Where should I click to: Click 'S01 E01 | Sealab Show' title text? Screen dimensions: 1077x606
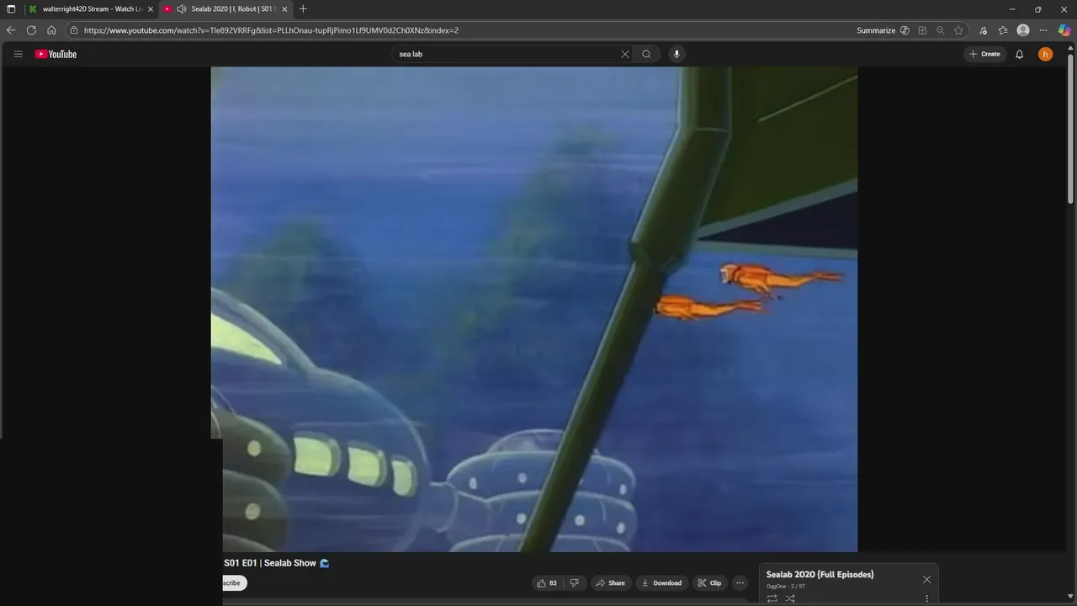(x=269, y=563)
